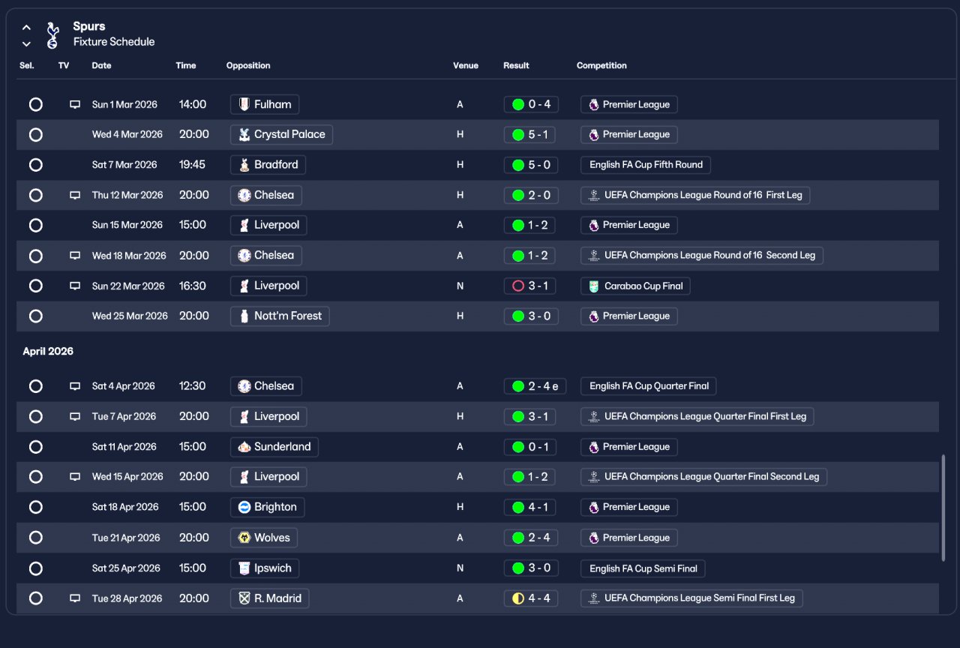
Task: Click the vertical scrollbar of the fixture list
Action: pos(943,507)
